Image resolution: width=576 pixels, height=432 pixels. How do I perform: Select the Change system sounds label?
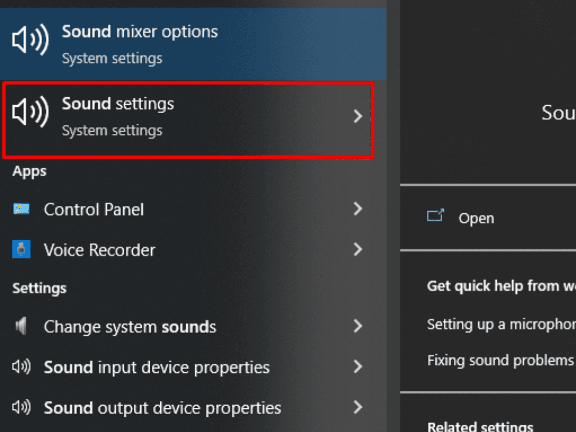pyautogui.click(x=130, y=327)
